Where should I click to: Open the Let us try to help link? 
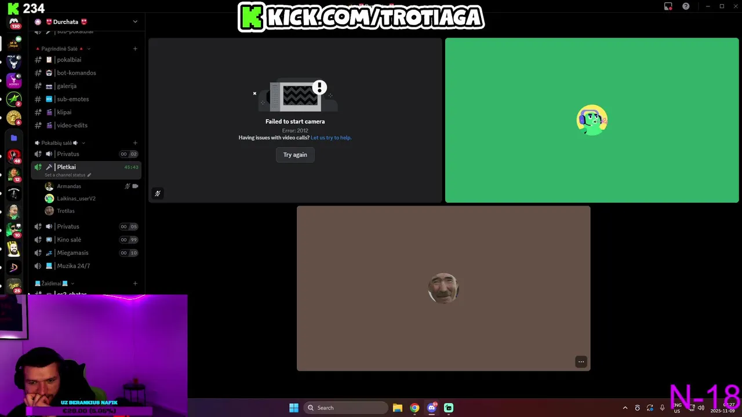pos(331,138)
